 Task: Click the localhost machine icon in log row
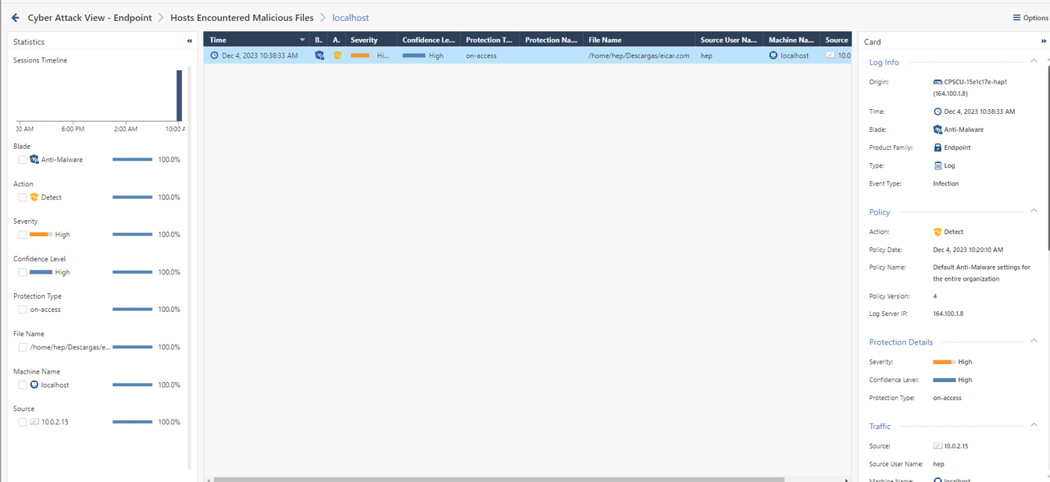[x=773, y=55]
